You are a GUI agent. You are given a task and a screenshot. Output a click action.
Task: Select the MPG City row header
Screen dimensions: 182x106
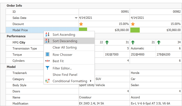tap(25, 42)
